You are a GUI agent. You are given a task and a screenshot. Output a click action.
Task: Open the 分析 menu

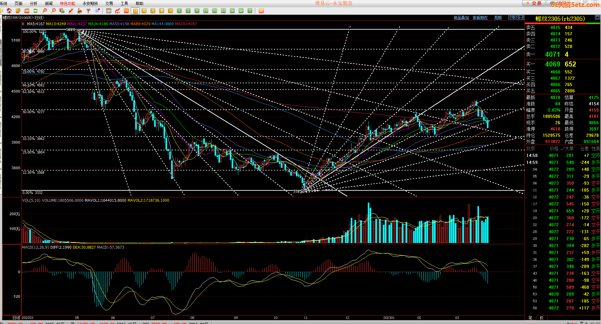click(x=33, y=3)
